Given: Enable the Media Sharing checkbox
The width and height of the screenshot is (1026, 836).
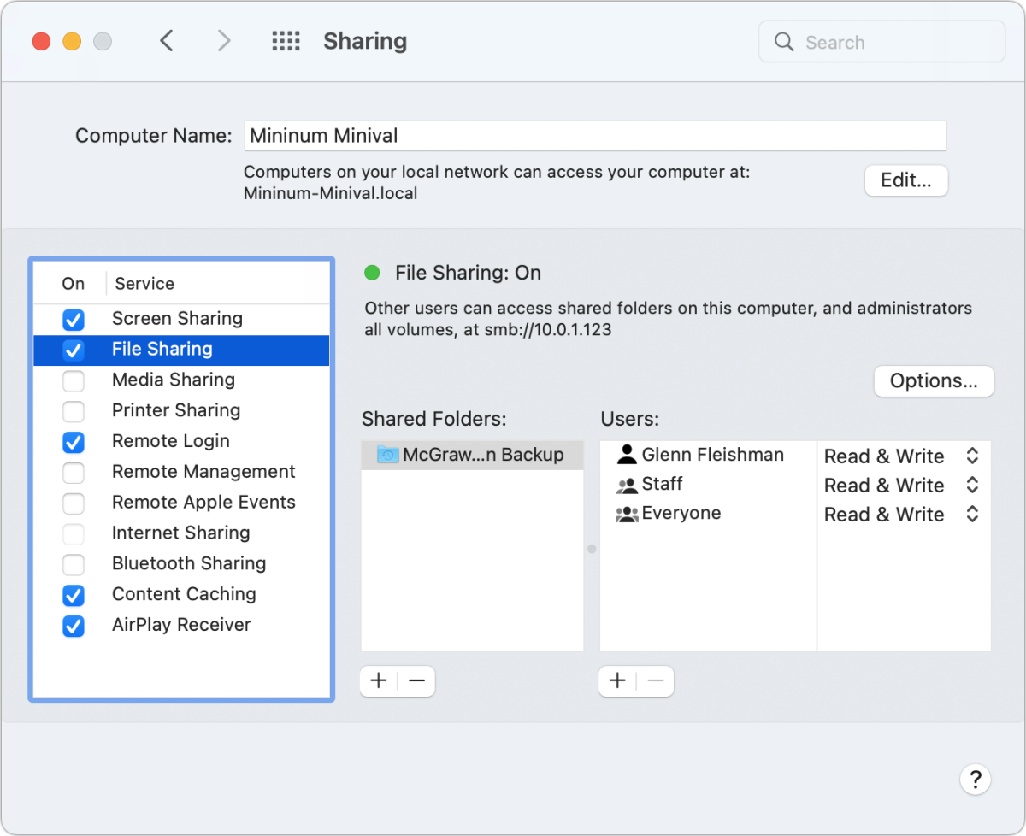Looking at the screenshot, I should pyautogui.click(x=74, y=380).
